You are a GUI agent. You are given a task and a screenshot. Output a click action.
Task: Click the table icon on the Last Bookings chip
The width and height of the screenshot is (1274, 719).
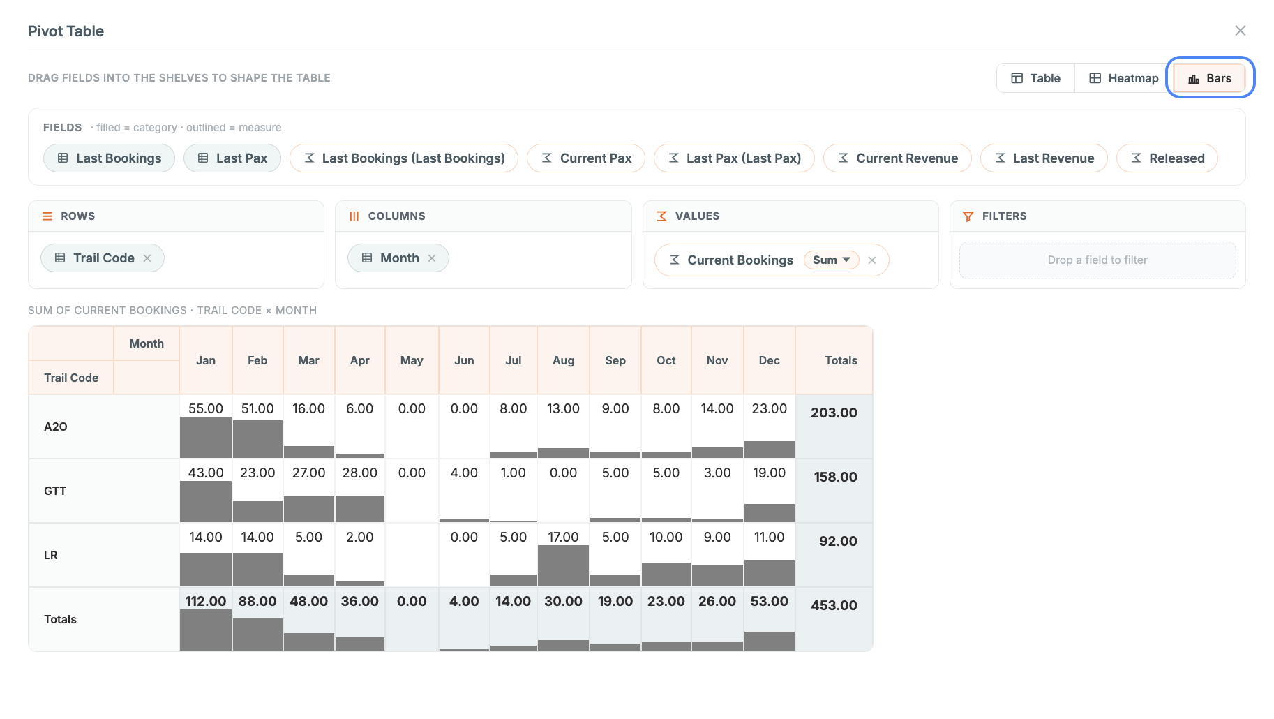tap(63, 158)
